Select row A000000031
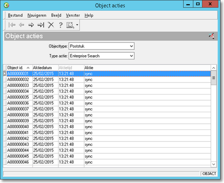Image resolution: width=224 pixels, height=183 pixels. click(109, 74)
